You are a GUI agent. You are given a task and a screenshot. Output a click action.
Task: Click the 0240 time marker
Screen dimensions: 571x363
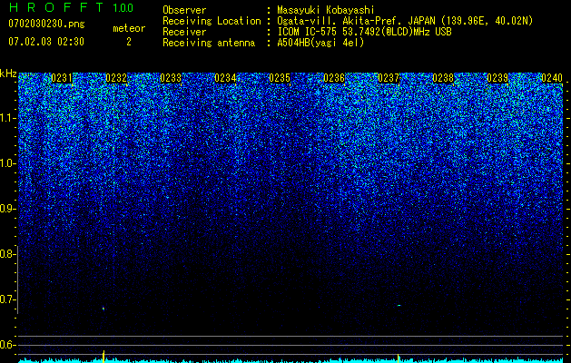click(x=552, y=78)
